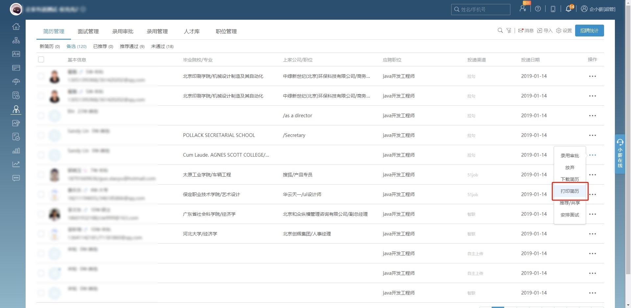Click the 招聘统计 button
This screenshot has height=308, width=631.
point(589,31)
